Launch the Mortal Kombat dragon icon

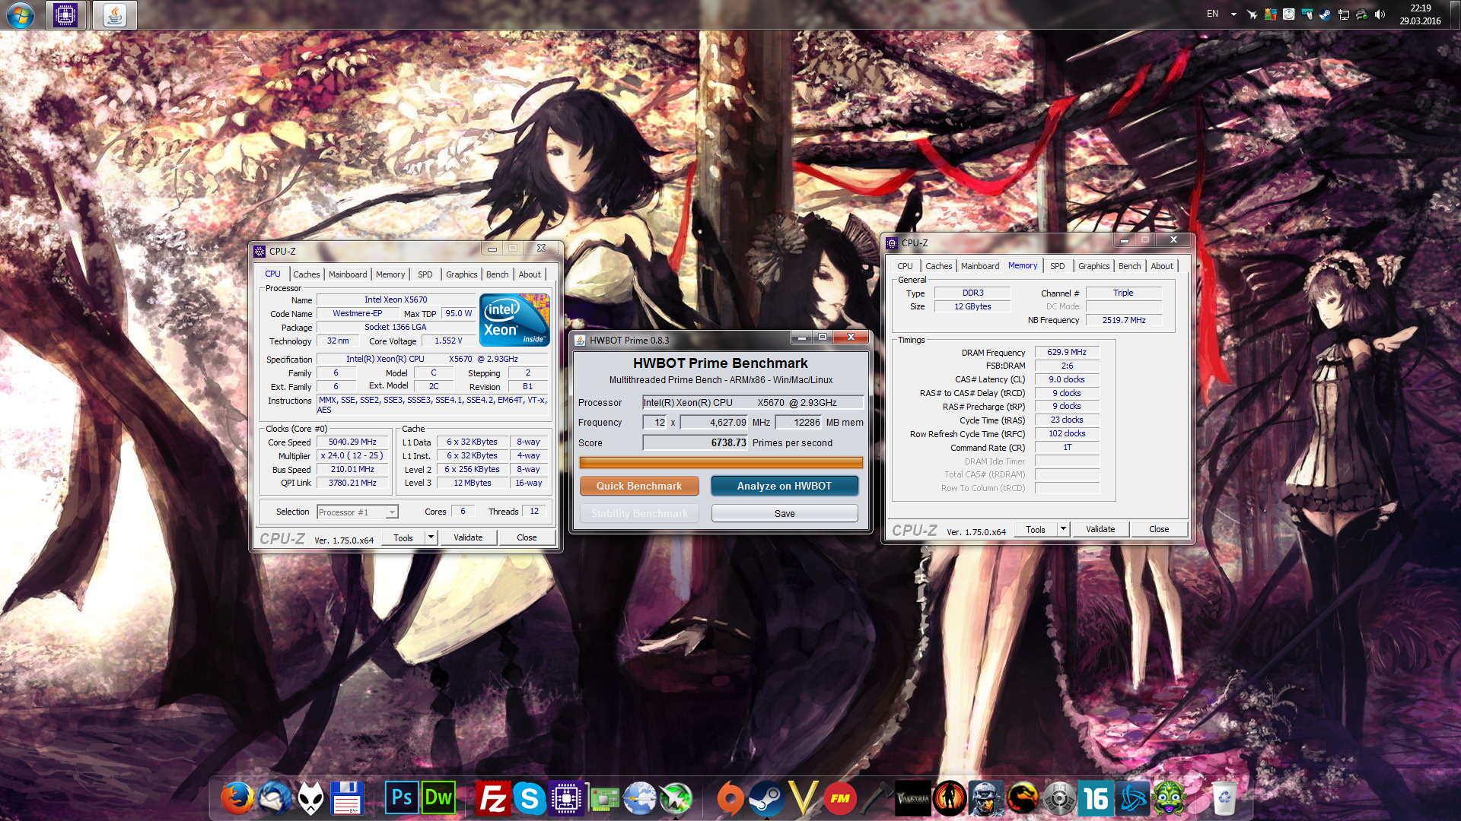pyautogui.click(x=1023, y=798)
